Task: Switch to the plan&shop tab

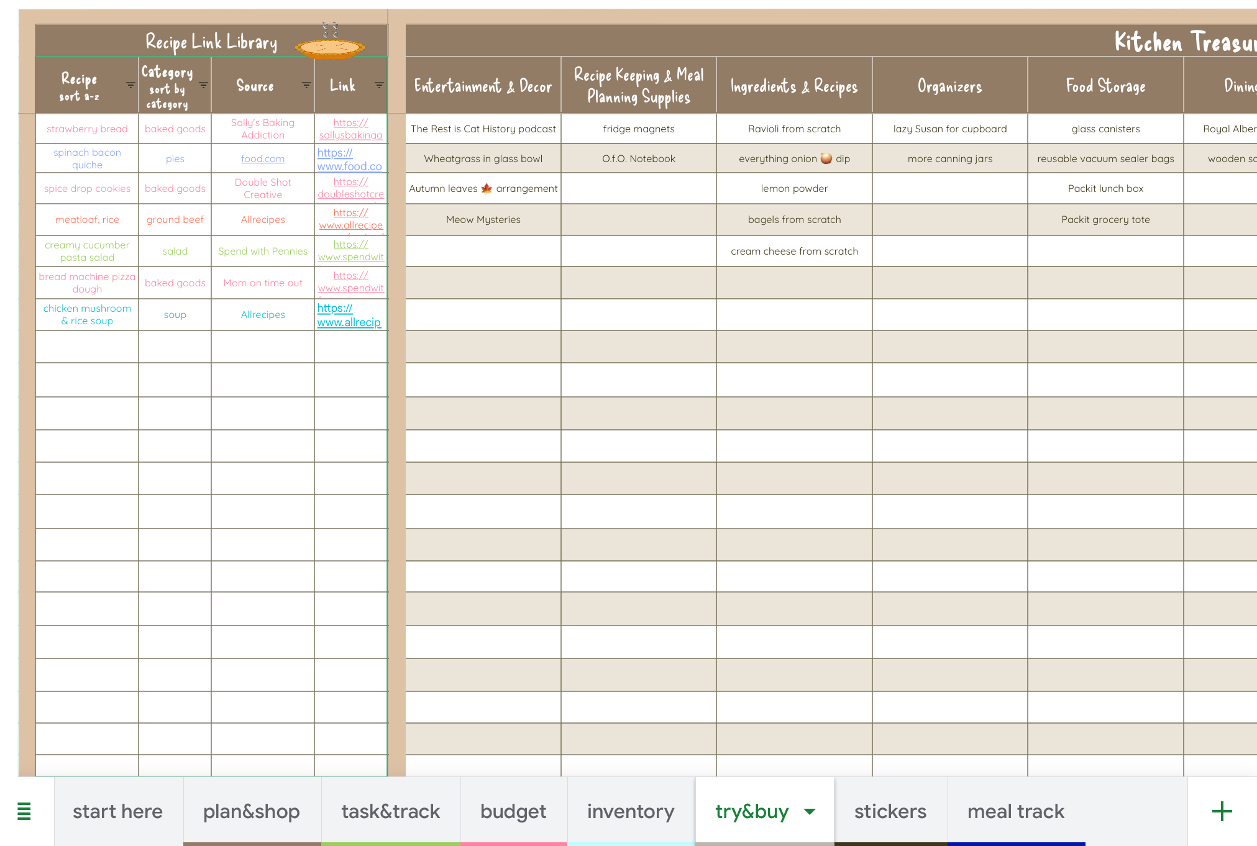Action: coord(252,811)
